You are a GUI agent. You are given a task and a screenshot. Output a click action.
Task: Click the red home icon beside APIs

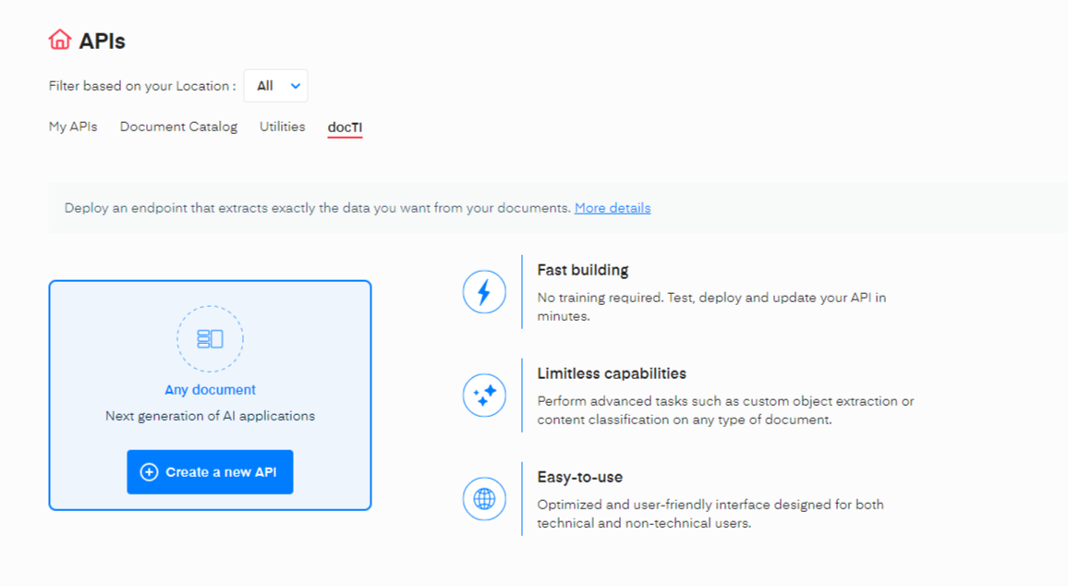coord(60,40)
